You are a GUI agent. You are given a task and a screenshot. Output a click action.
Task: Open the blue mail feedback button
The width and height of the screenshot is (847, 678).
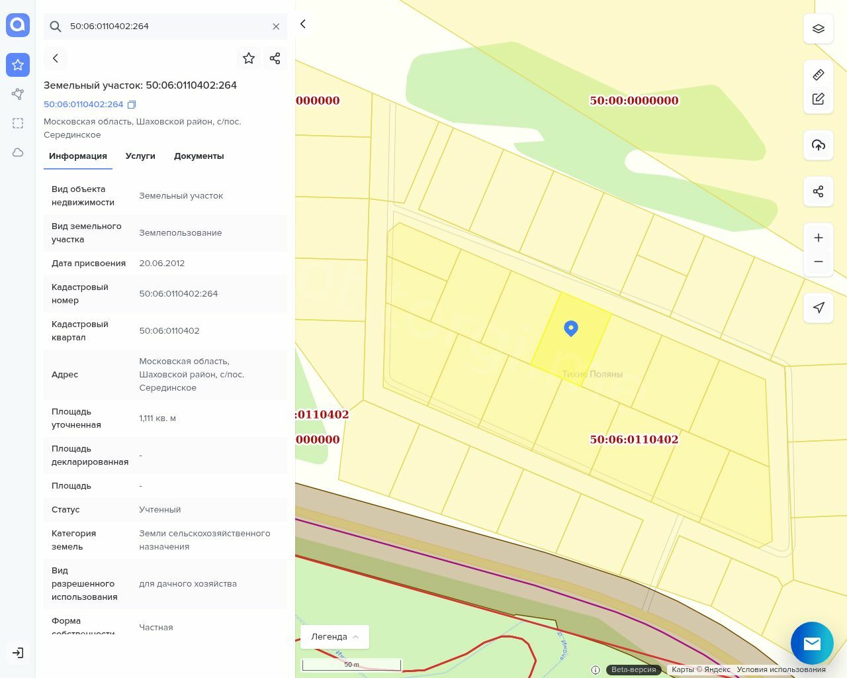point(812,643)
